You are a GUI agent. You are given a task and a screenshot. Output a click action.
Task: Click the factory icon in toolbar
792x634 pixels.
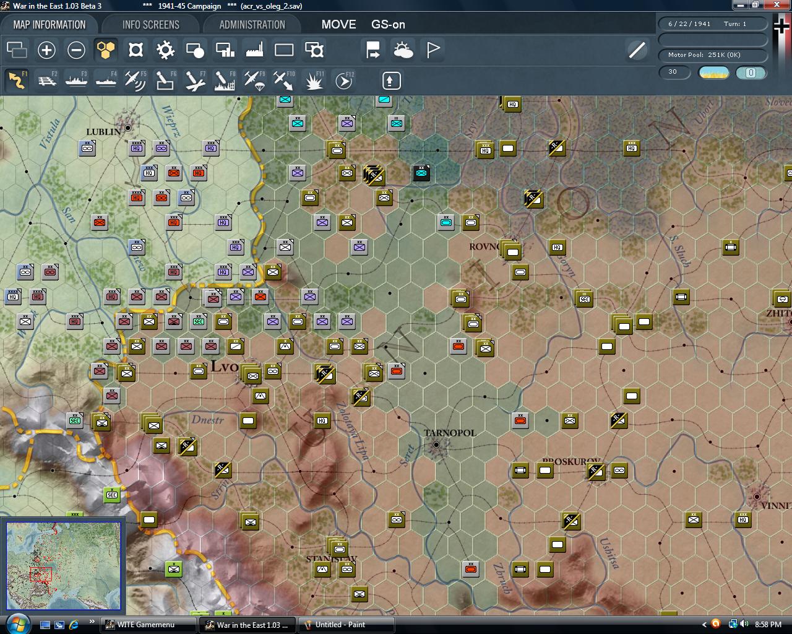[x=254, y=50]
